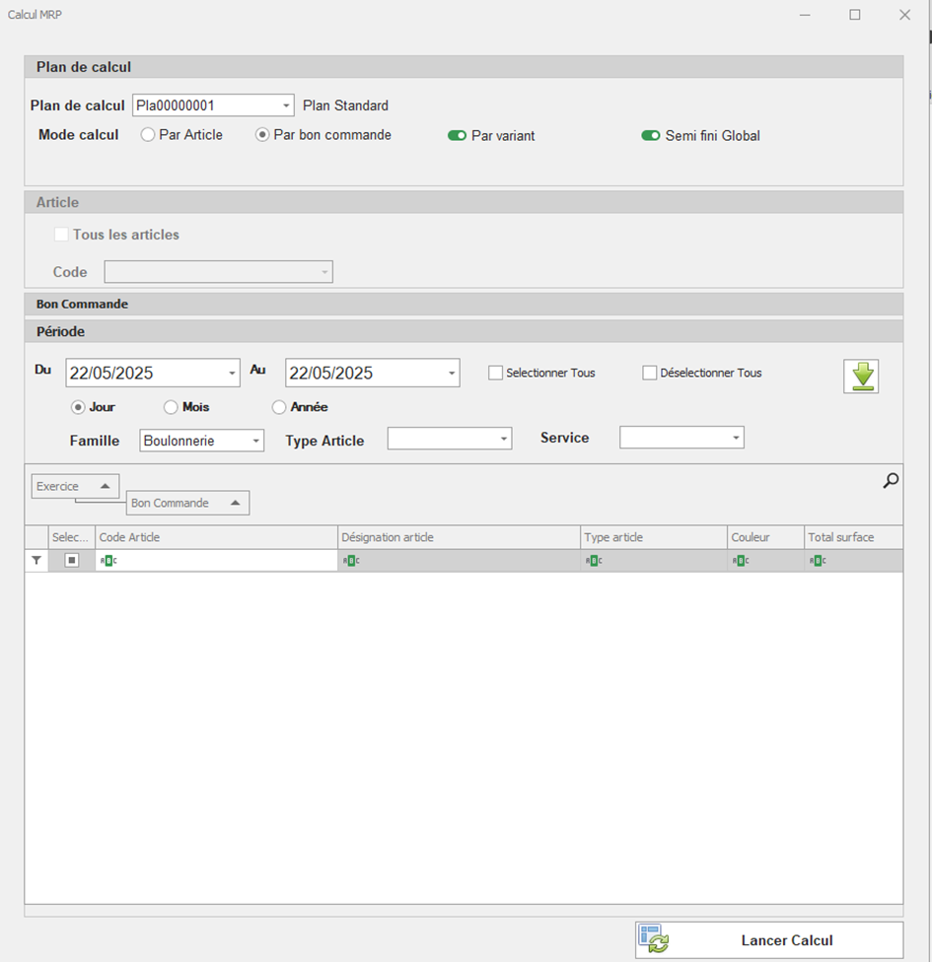
Task: Click the Exercice grouping header
Action: (75, 486)
